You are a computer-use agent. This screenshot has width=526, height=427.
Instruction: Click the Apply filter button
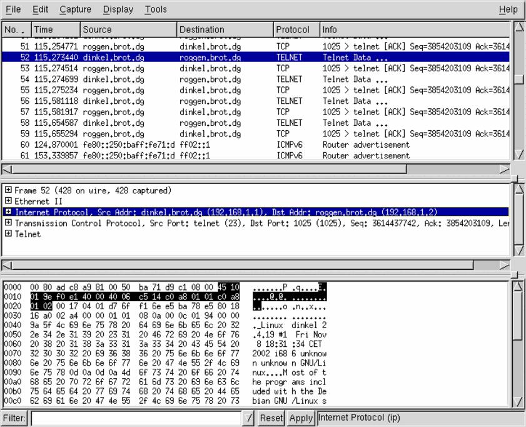coord(301,418)
